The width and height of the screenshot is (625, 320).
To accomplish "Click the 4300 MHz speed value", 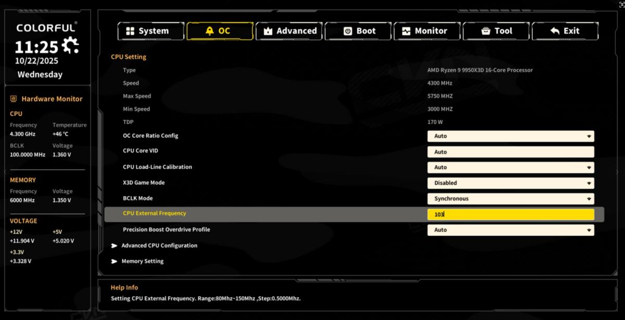I will [440, 83].
